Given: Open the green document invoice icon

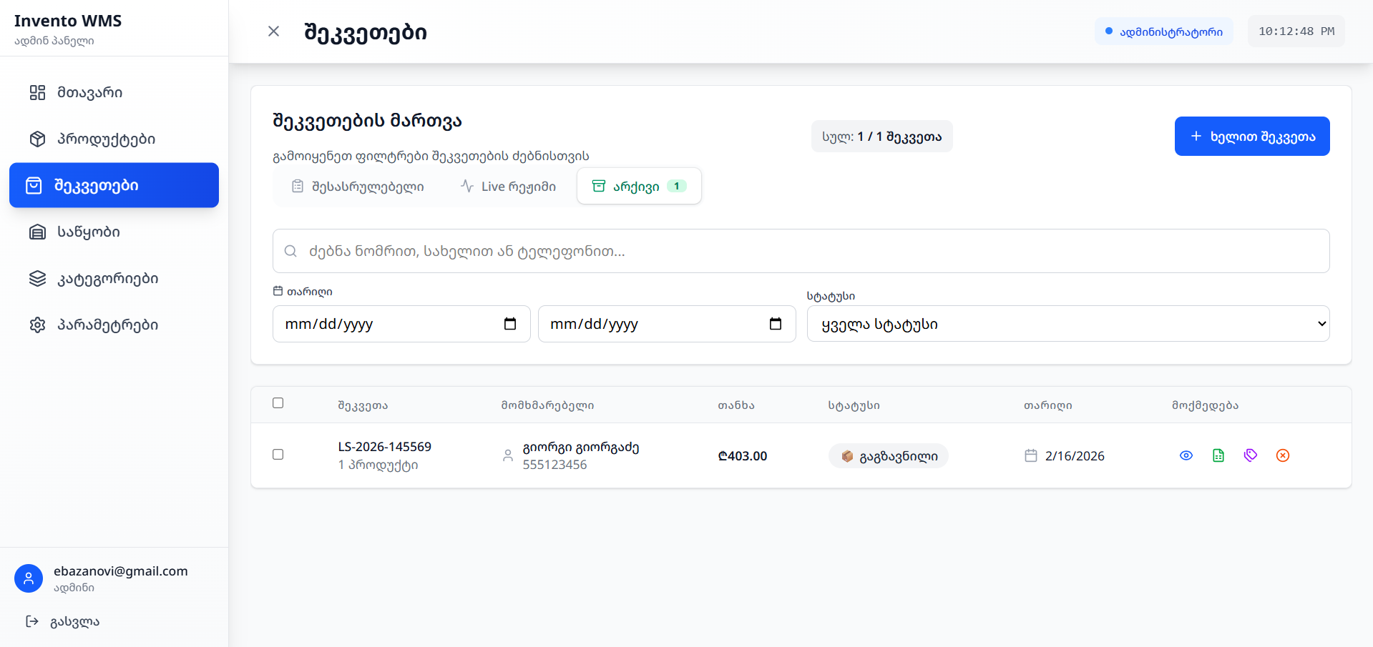Looking at the screenshot, I should pyautogui.click(x=1218, y=455).
